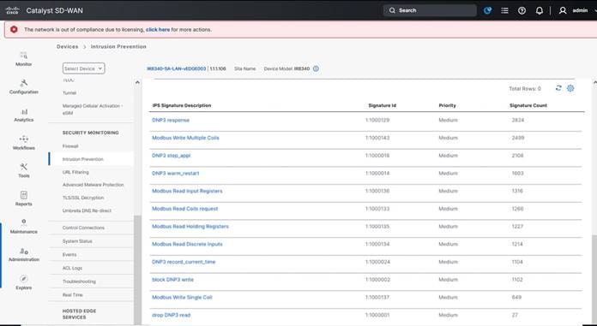
Task: Open Modbus Write Single Coil signature
Action: 182,297
